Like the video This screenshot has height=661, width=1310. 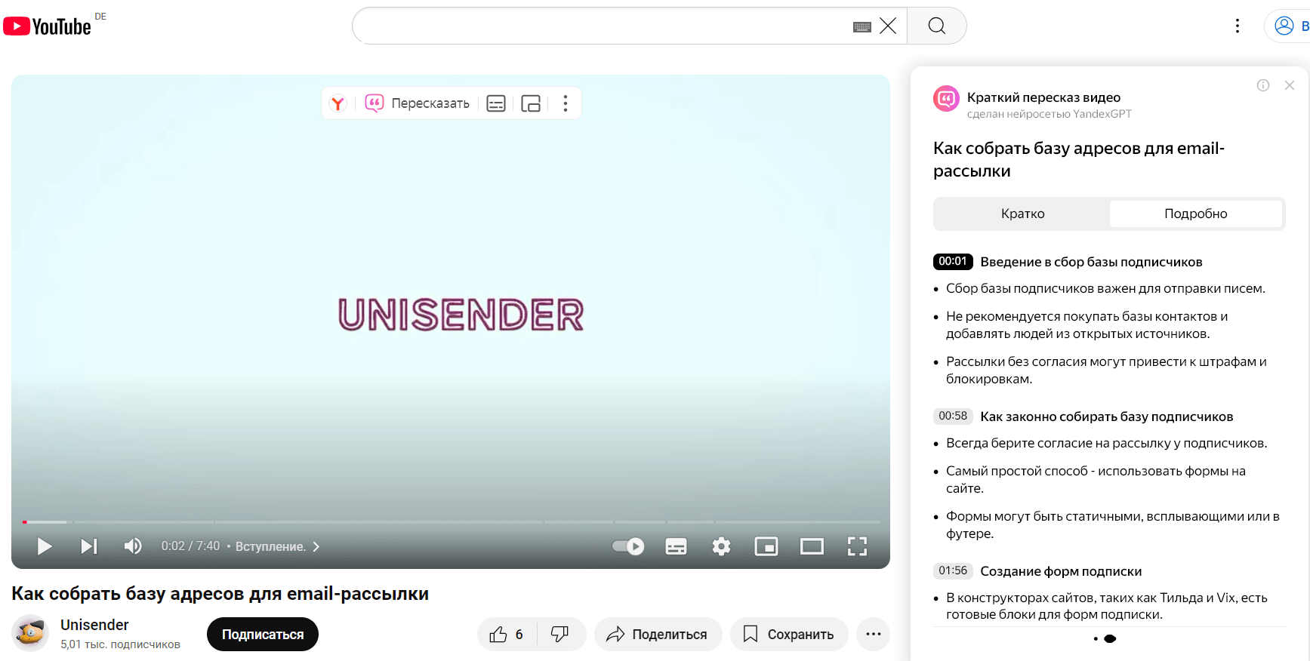[x=507, y=635]
